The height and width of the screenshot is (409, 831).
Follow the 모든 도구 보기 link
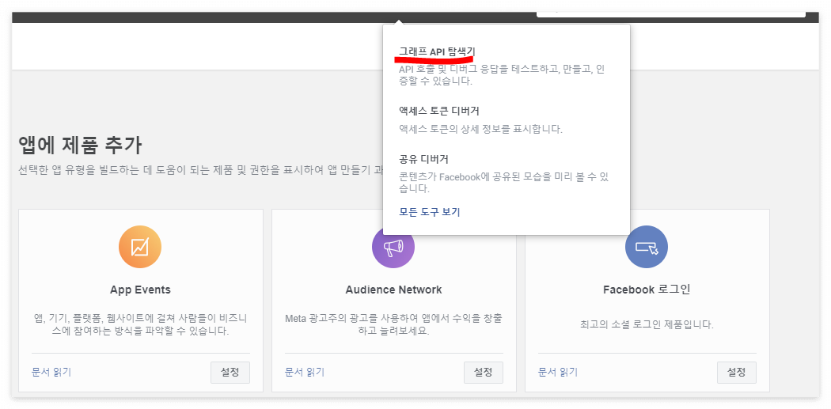coord(429,213)
